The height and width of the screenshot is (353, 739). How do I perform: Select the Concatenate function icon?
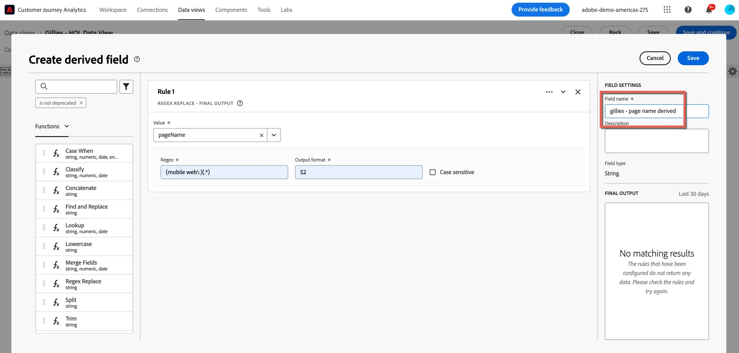(56, 191)
